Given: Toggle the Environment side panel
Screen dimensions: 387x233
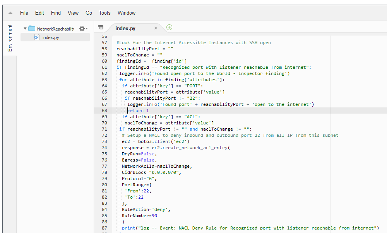Looking at the screenshot, I should [x=10, y=38].
